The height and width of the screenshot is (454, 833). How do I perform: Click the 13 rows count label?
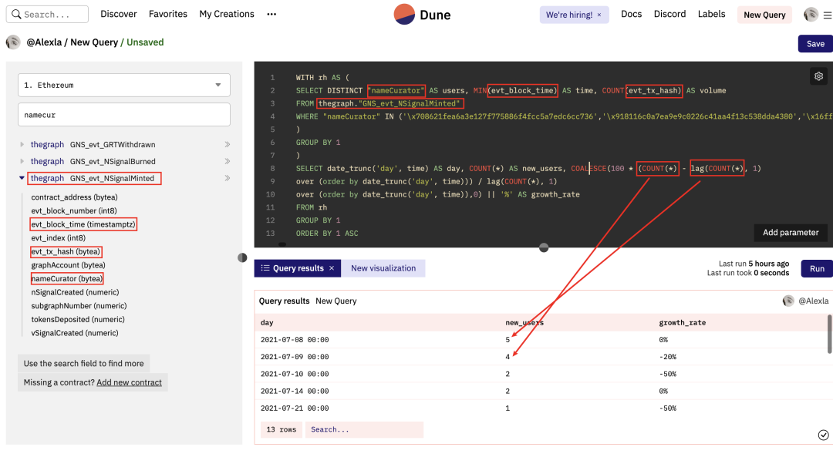[281, 429]
